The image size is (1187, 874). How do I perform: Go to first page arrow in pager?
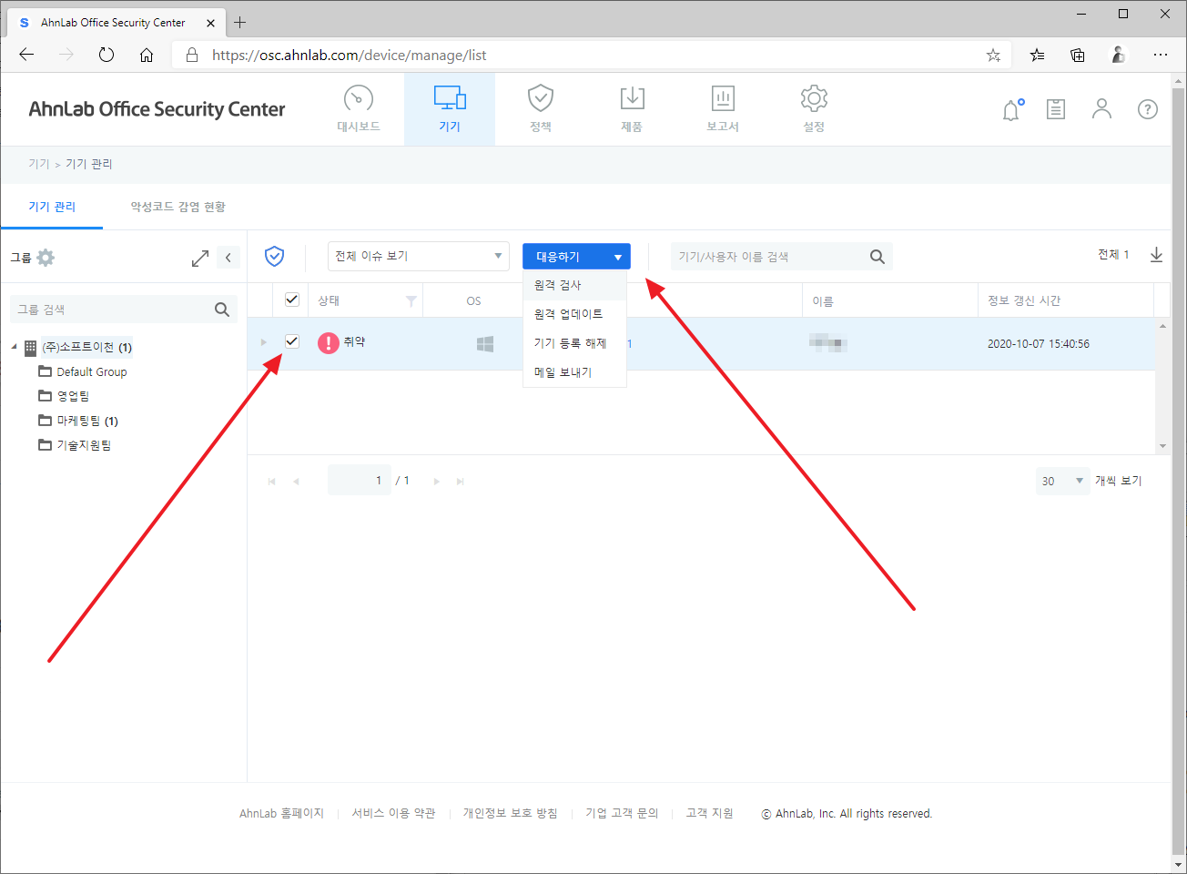coord(272,482)
